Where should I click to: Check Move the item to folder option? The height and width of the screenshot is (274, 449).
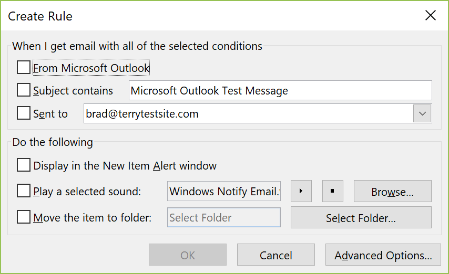pos(24,217)
